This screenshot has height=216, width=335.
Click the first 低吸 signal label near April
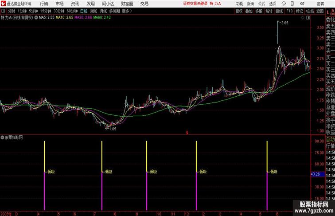(x=51, y=172)
